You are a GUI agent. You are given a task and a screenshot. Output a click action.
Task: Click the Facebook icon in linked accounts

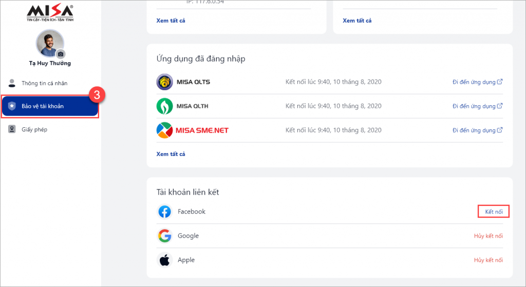[165, 212]
